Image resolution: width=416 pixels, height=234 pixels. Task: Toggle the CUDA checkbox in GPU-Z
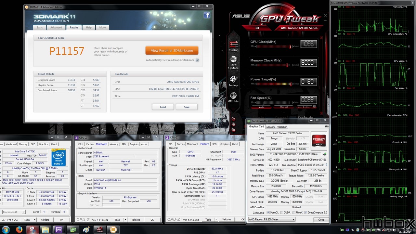pyautogui.click(x=281, y=213)
